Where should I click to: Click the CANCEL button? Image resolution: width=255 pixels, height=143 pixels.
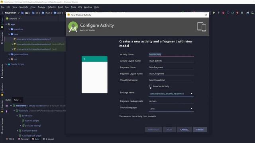pyautogui.click(x=184, y=129)
